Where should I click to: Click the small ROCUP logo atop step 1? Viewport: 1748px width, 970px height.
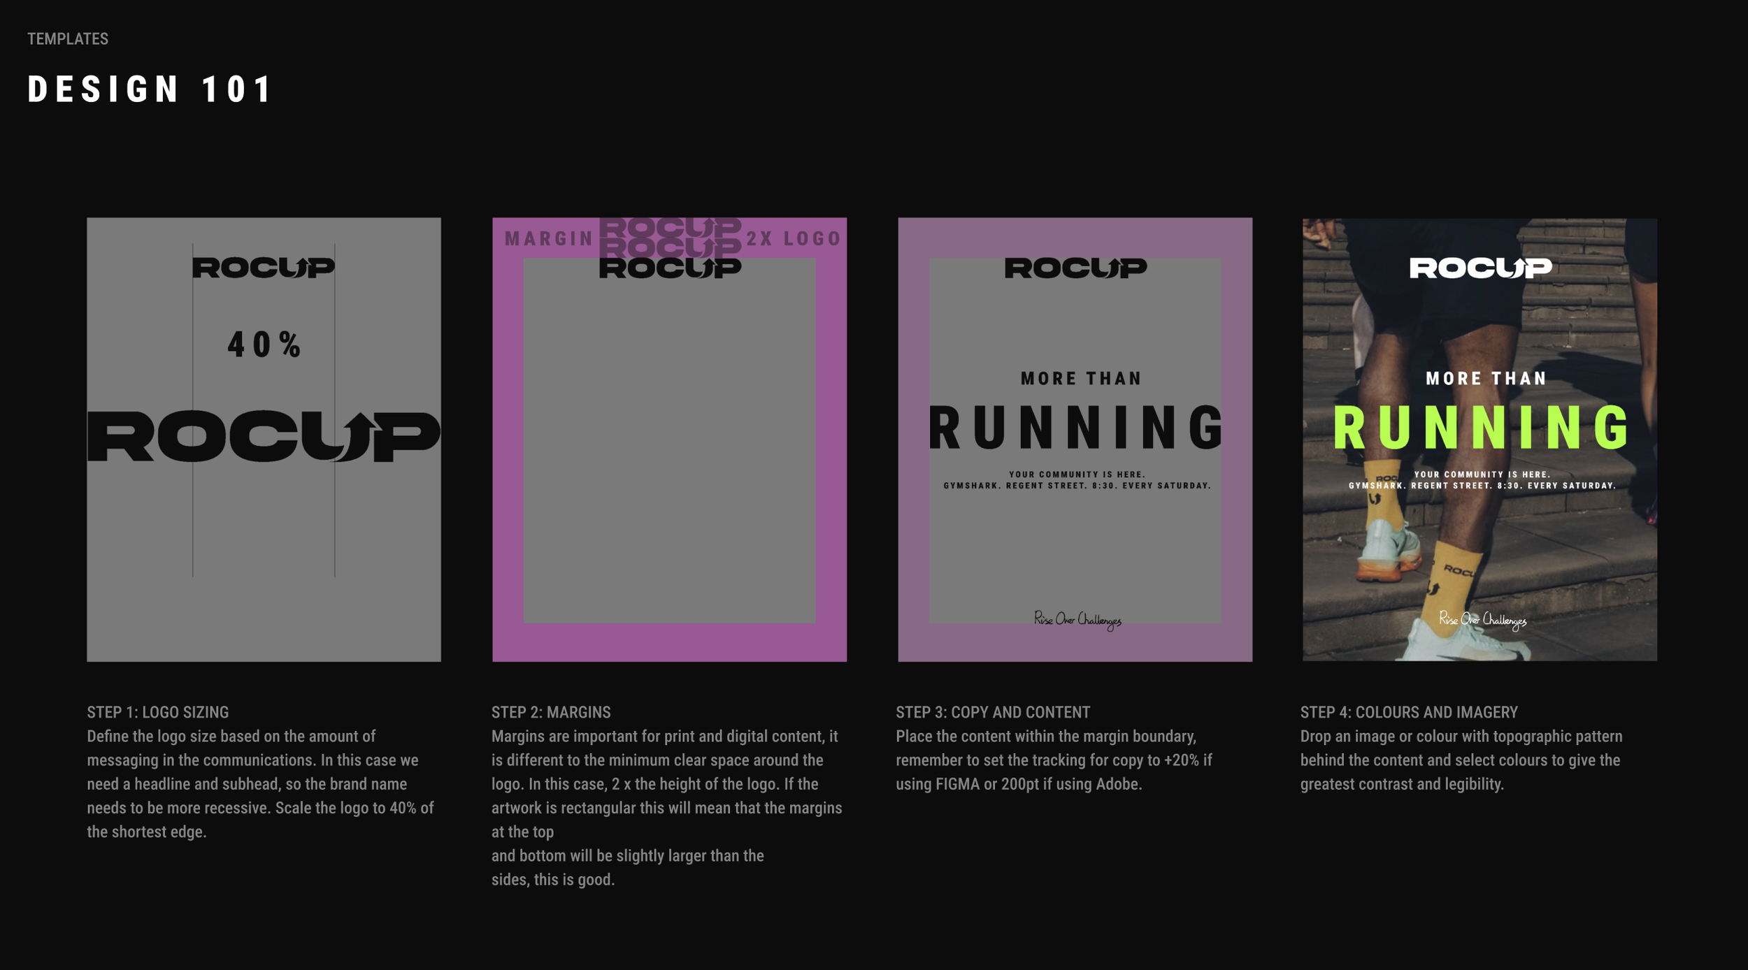(264, 268)
